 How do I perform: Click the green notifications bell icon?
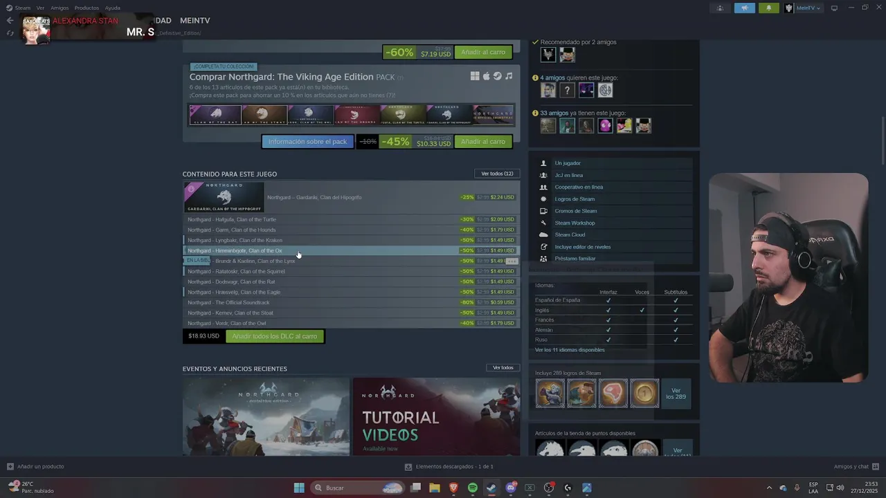coord(768,8)
